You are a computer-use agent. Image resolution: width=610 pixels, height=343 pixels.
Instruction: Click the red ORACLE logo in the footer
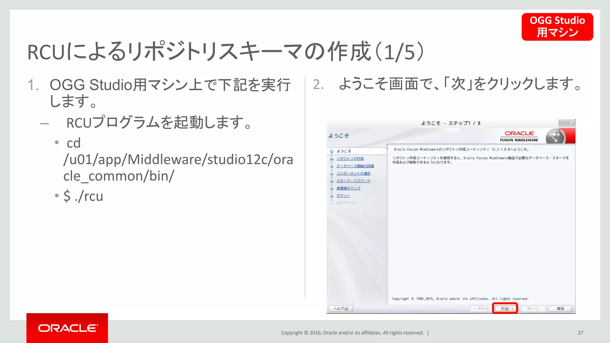tap(67, 328)
